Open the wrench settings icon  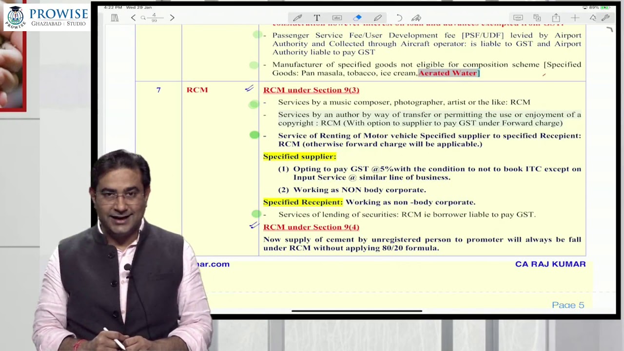605,18
